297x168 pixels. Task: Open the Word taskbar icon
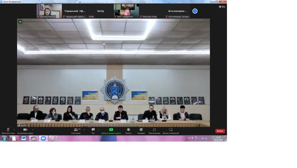(24, 138)
